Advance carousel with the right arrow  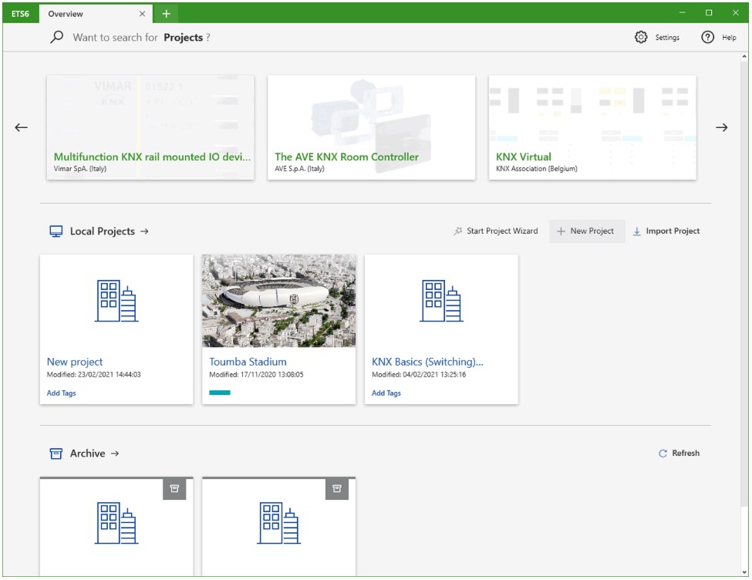[721, 128]
